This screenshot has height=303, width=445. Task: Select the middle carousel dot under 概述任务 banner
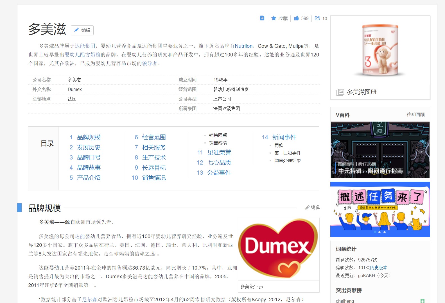click(x=380, y=232)
